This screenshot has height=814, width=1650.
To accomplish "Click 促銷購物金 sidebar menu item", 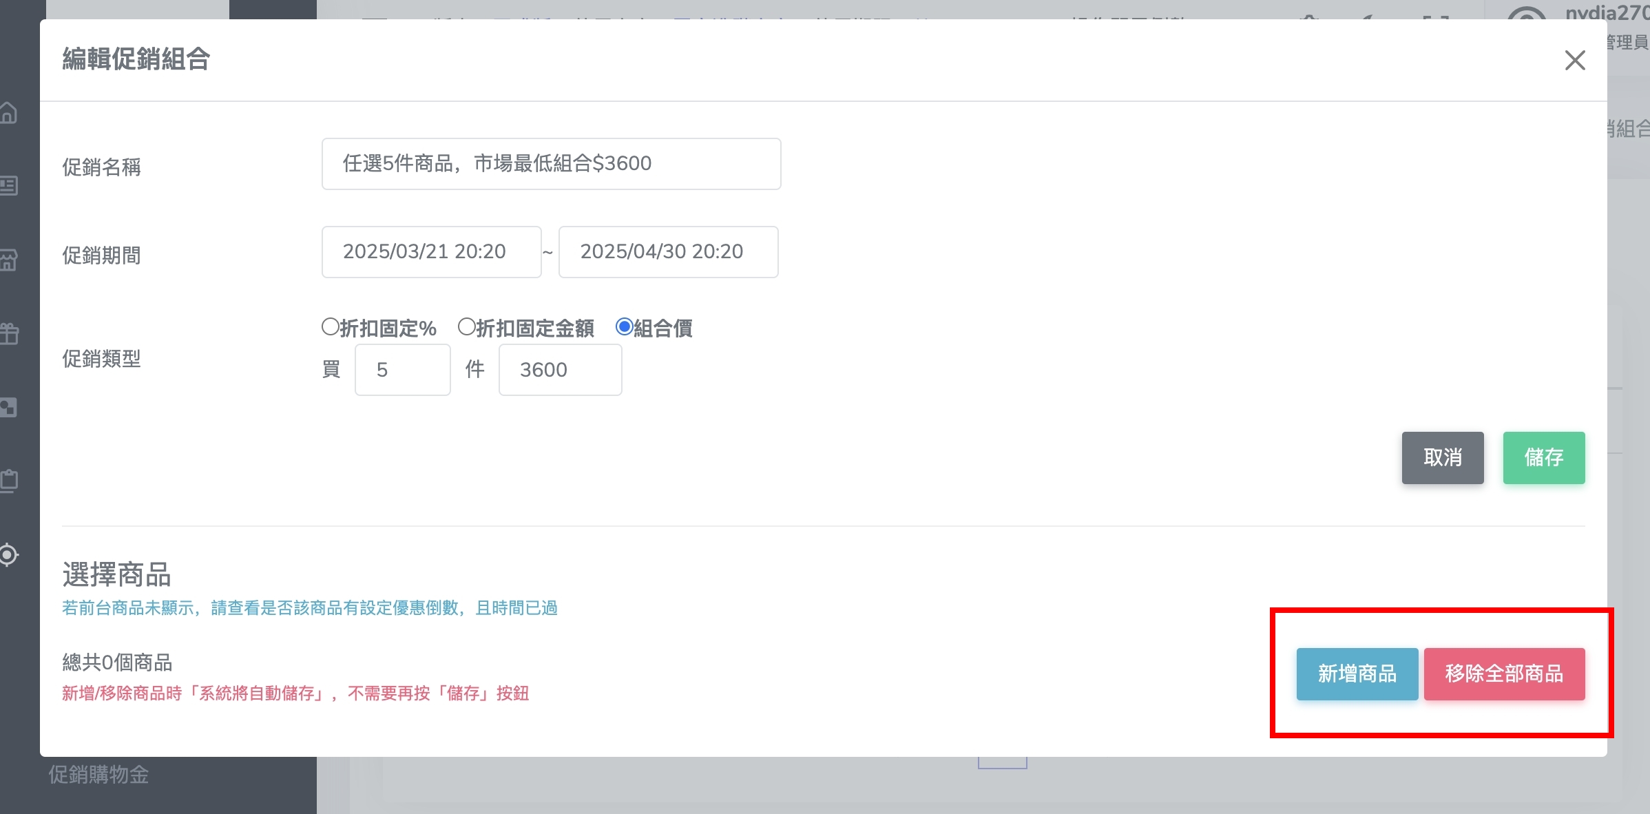I will click(x=98, y=775).
